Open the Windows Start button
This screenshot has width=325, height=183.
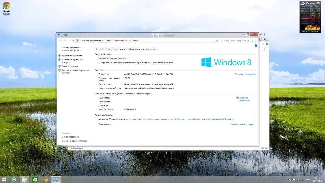click(4, 180)
